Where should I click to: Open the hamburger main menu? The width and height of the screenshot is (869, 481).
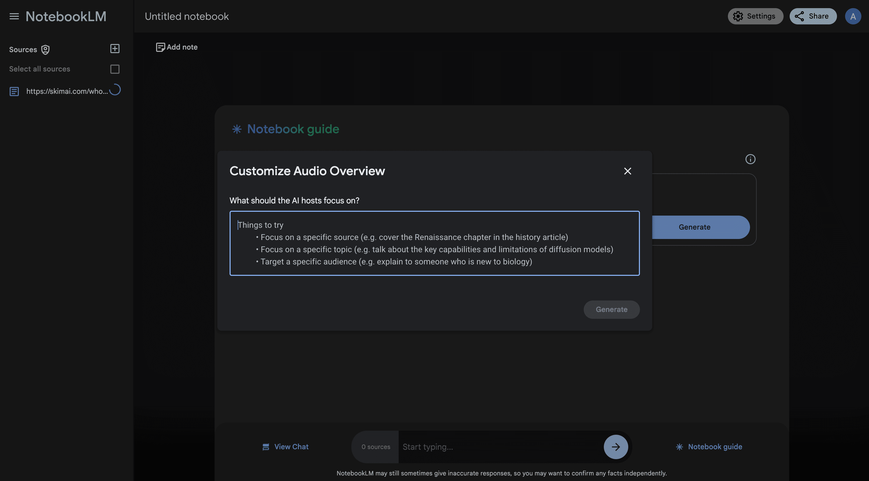tap(14, 16)
